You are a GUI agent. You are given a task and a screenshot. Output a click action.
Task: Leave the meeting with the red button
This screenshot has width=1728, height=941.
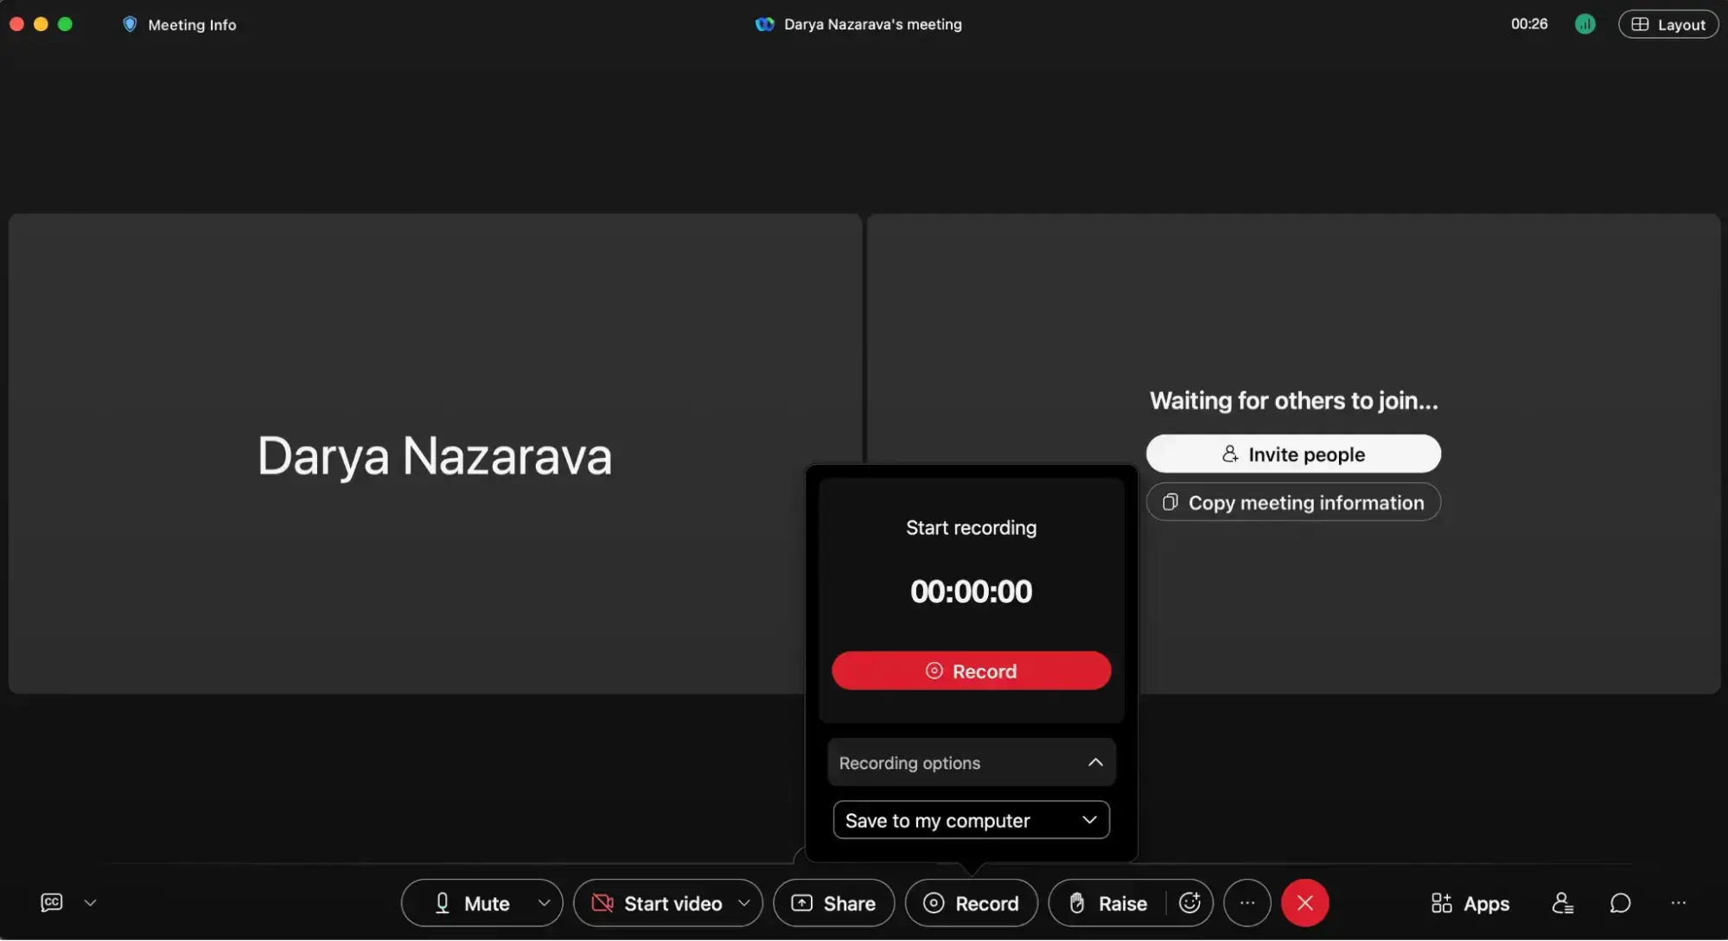coord(1304,903)
